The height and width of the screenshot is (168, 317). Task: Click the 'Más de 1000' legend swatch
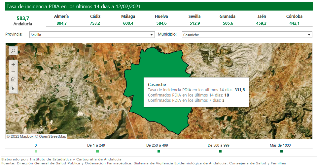[x=282, y=151]
